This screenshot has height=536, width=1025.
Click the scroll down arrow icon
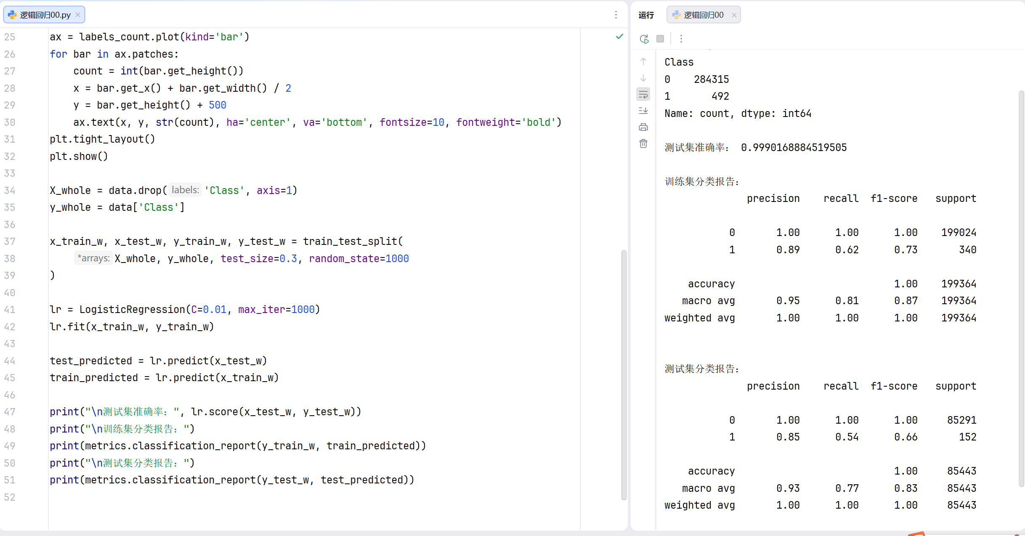(643, 78)
